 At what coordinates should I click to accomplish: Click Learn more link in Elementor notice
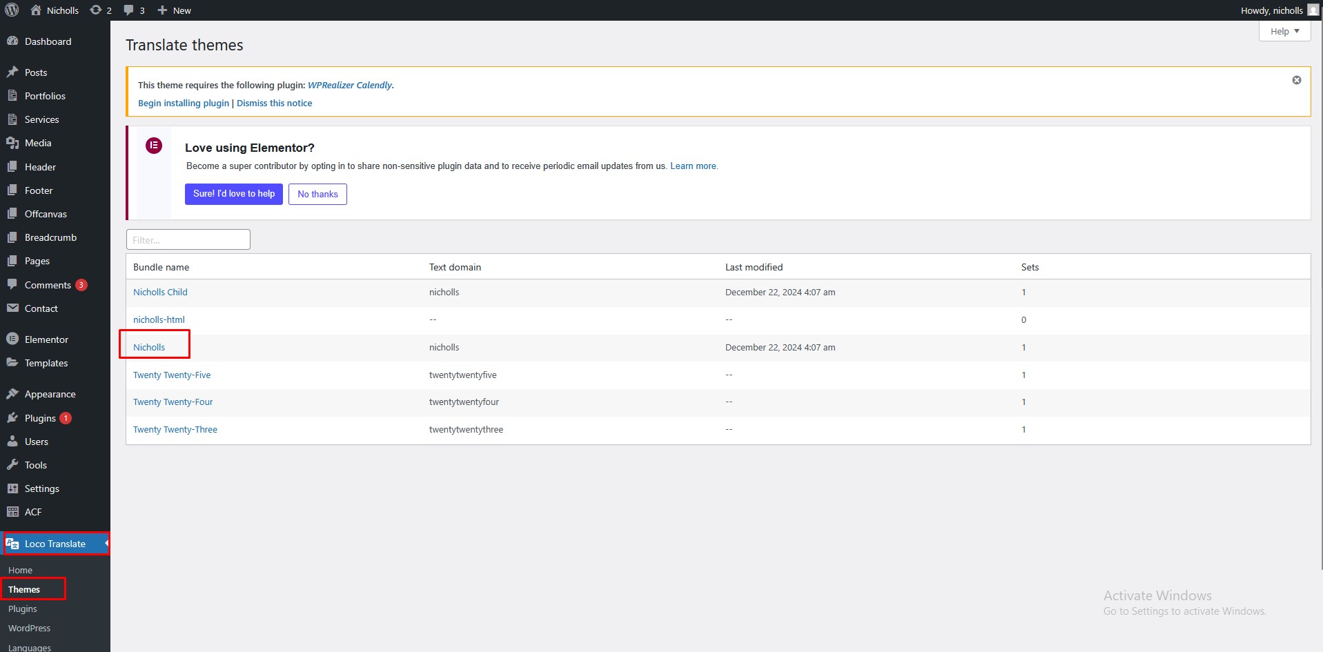(x=694, y=166)
